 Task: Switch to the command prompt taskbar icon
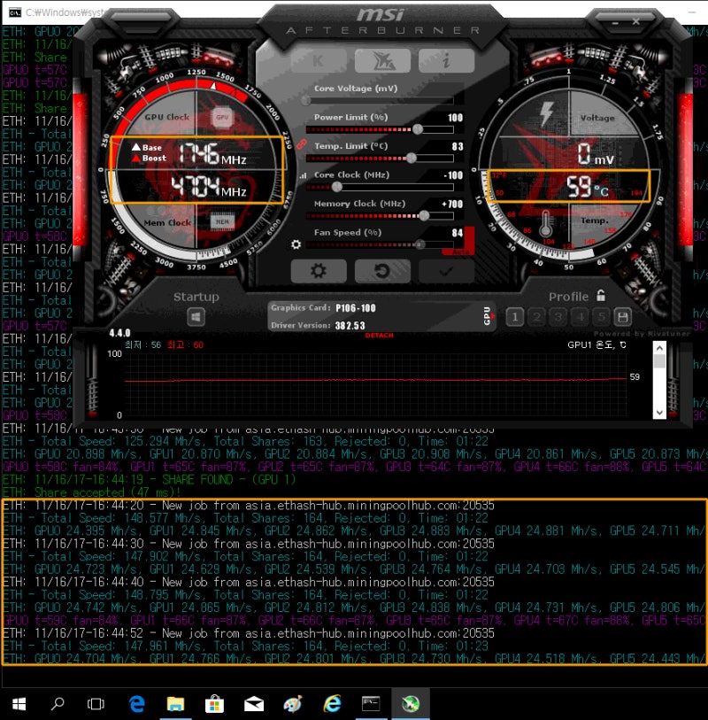(371, 703)
